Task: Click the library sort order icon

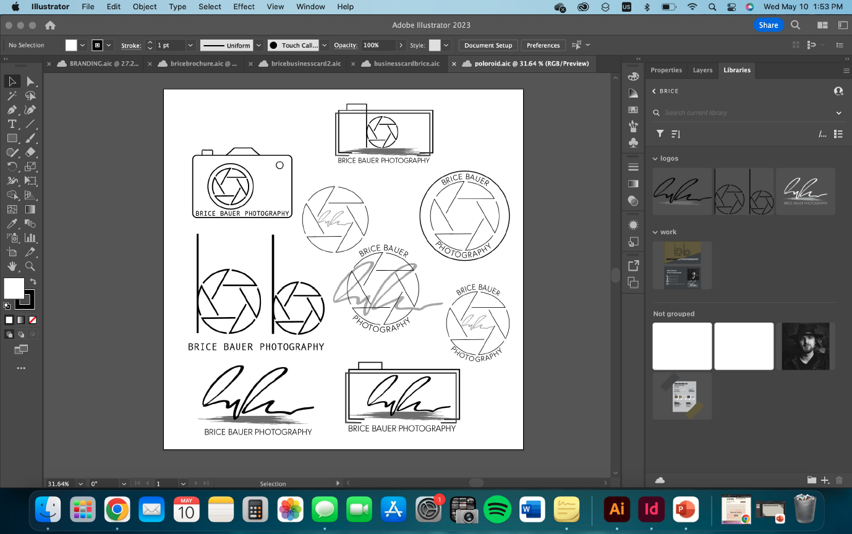Action: click(x=676, y=133)
